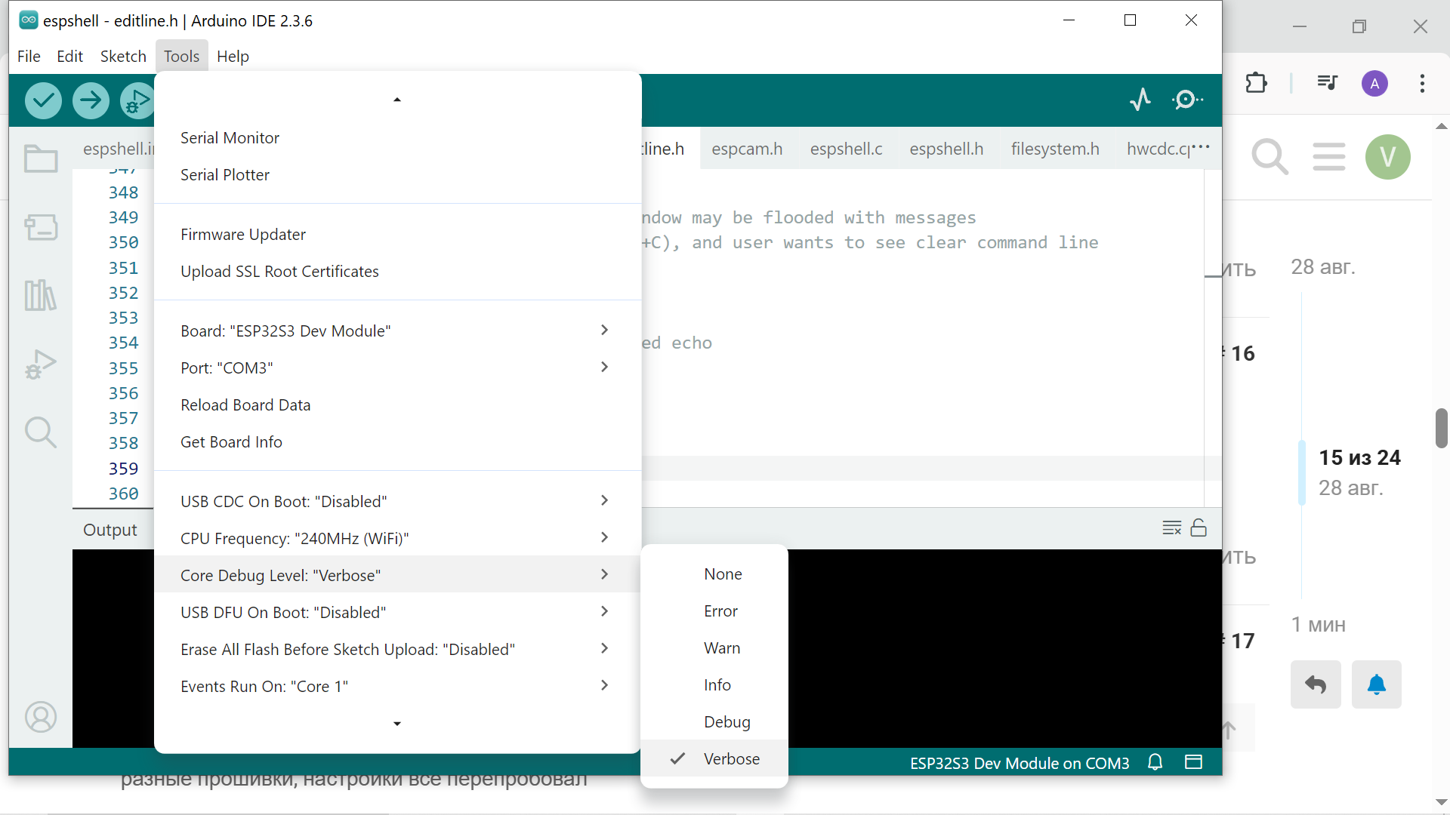Image resolution: width=1450 pixels, height=815 pixels.
Task: Toggle the output lock icon
Action: pyautogui.click(x=1199, y=527)
